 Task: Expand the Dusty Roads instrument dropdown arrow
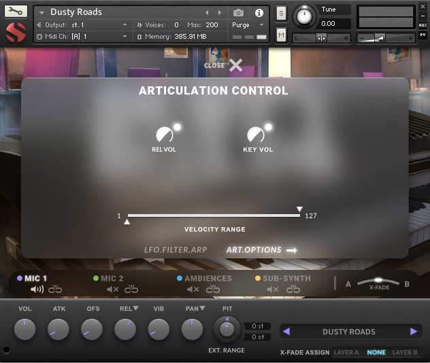tap(42, 13)
